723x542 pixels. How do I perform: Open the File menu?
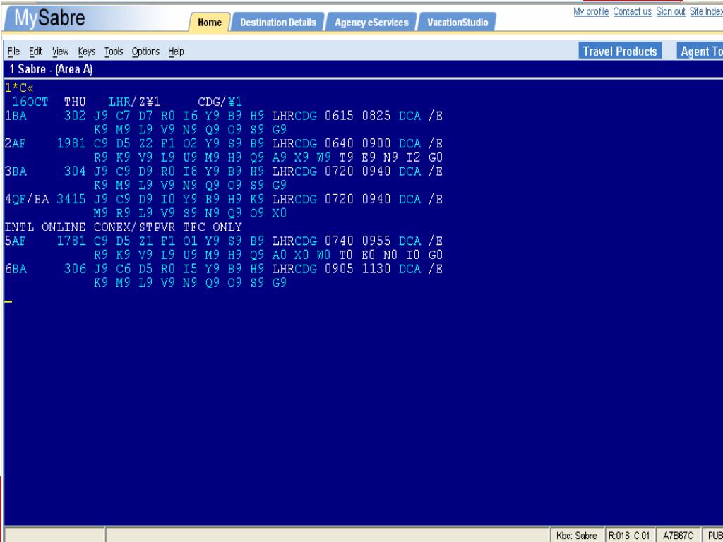click(13, 51)
